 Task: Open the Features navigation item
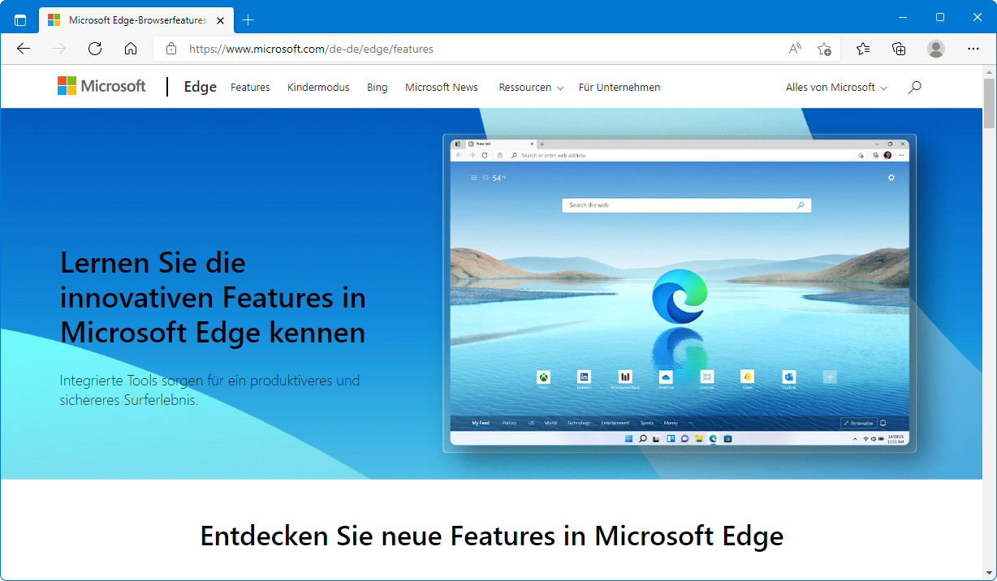pos(250,87)
